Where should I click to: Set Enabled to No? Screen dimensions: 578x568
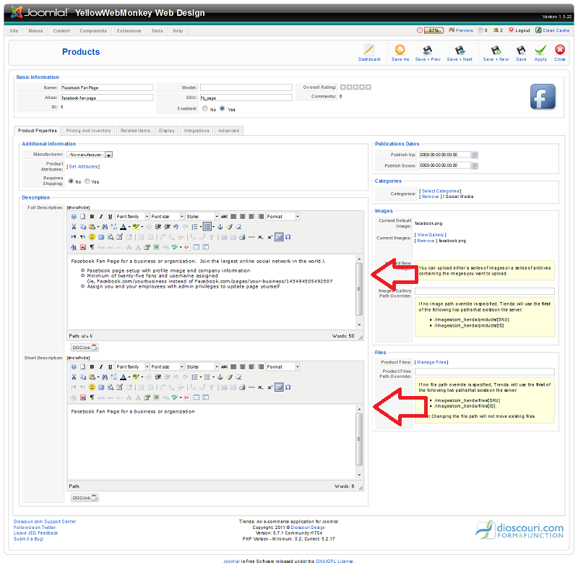pyautogui.click(x=204, y=108)
